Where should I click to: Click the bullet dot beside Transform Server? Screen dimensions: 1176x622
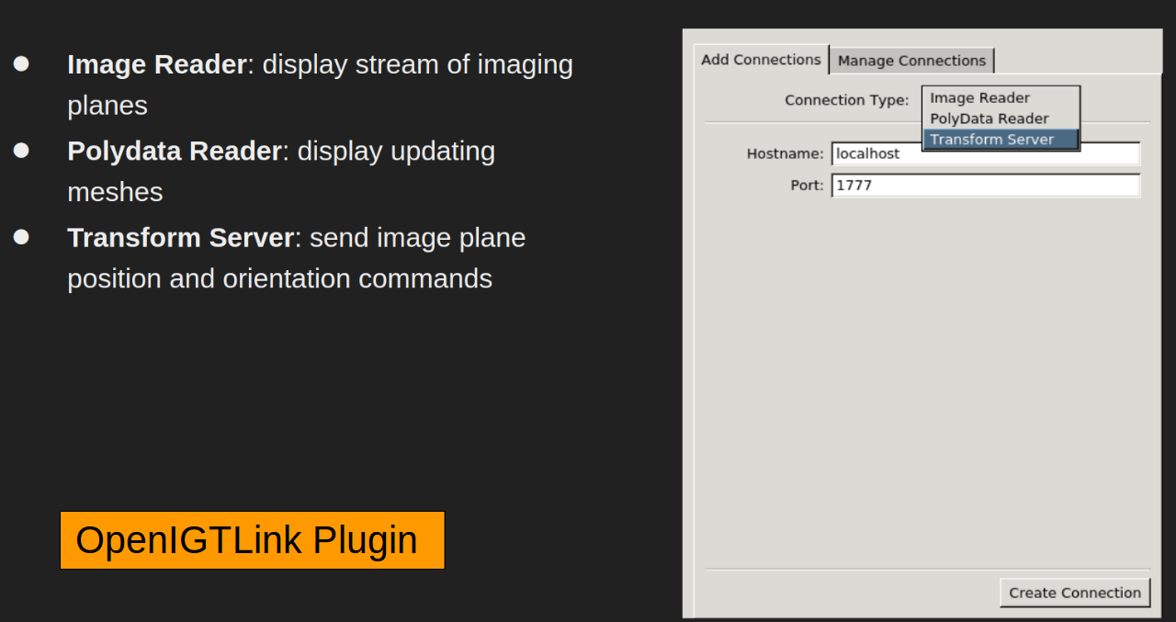point(21,236)
